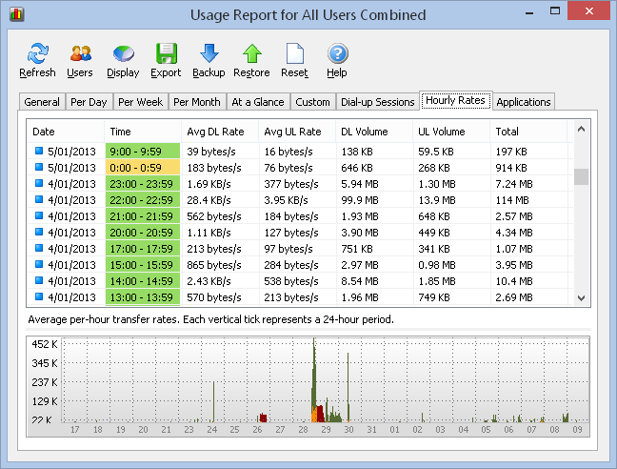The image size is (617, 469).
Task: Open the Dial-up Sessions tab
Action: tap(378, 102)
